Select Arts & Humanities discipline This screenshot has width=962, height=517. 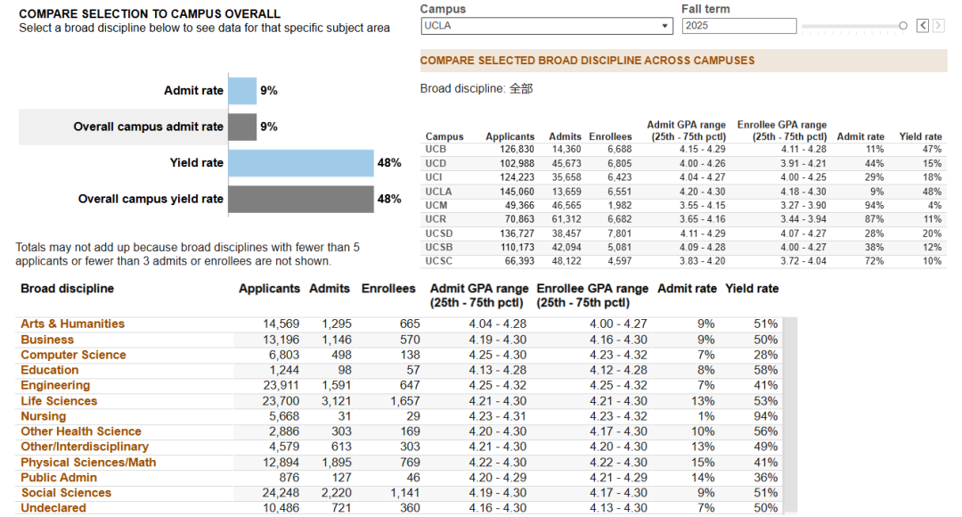72,324
